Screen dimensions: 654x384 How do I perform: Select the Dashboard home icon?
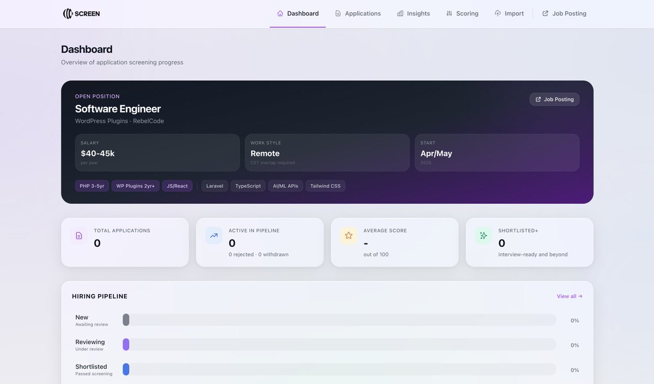point(279,13)
